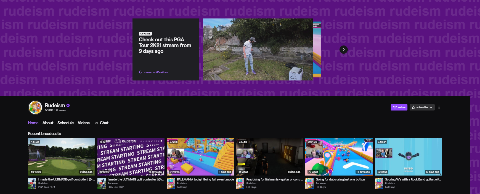Advance the featured carousel with the right arrow
Image resolution: width=480 pixels, height=194 pixels.
click(x=343, y=50)
